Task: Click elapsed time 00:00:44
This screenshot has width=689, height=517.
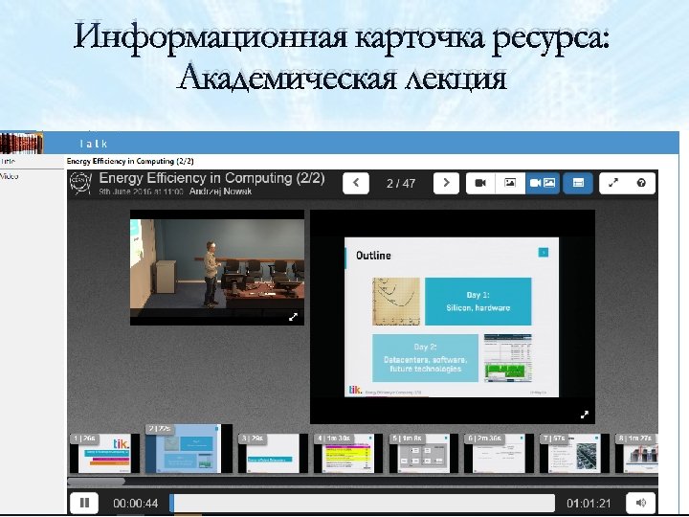Action: 135,504
